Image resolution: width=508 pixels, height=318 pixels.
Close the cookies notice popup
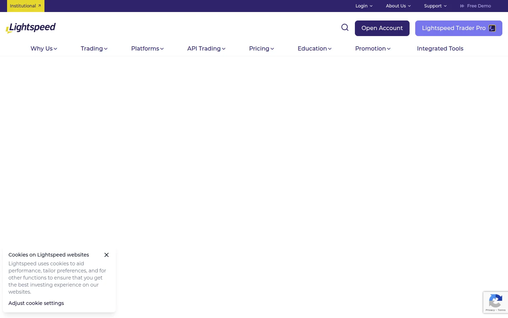pyautogui.click(x=107, y=255)
